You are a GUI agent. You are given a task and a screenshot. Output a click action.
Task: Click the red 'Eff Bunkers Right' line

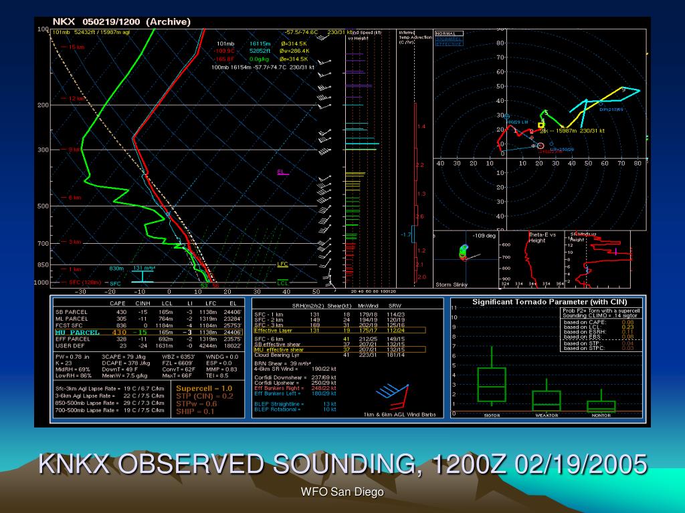click(x=295, y=388)
